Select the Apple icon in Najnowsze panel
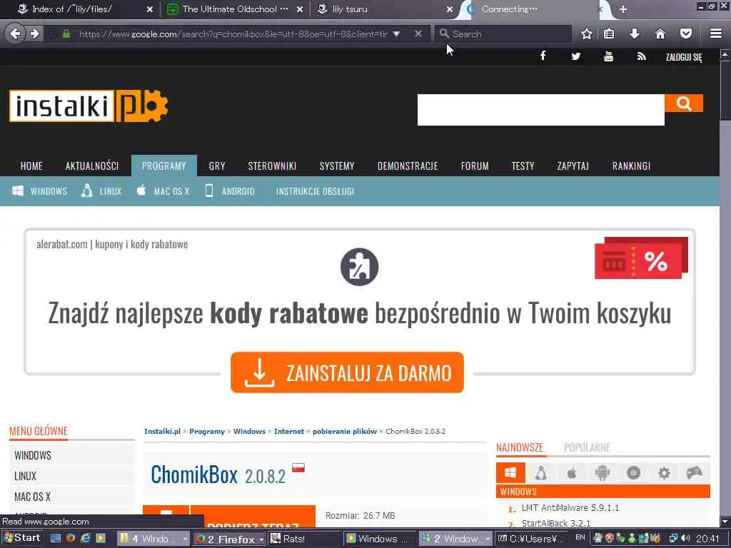The height and width of the screenshot is (548, 731). [572, 473]
